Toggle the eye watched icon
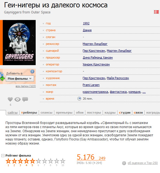 pos(18,99)
